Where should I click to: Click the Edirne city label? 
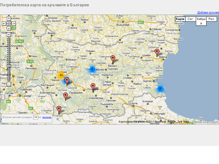(133, 104)
